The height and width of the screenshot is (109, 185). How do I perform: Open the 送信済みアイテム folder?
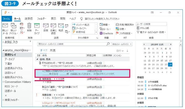coord(14,68)
